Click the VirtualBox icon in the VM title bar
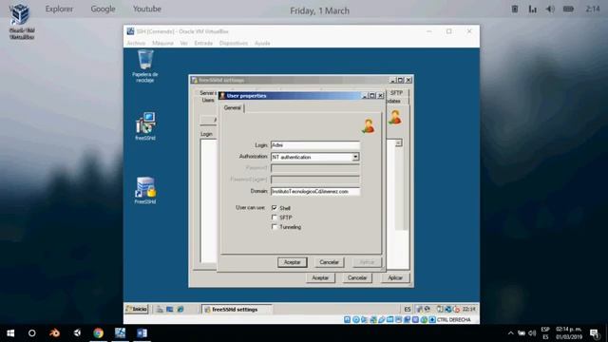Screen dimensions: 608x342 point(131,31)
